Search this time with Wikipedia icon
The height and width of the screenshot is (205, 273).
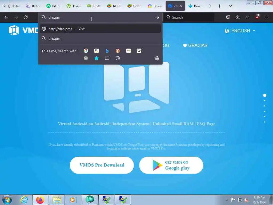(139, 51)
